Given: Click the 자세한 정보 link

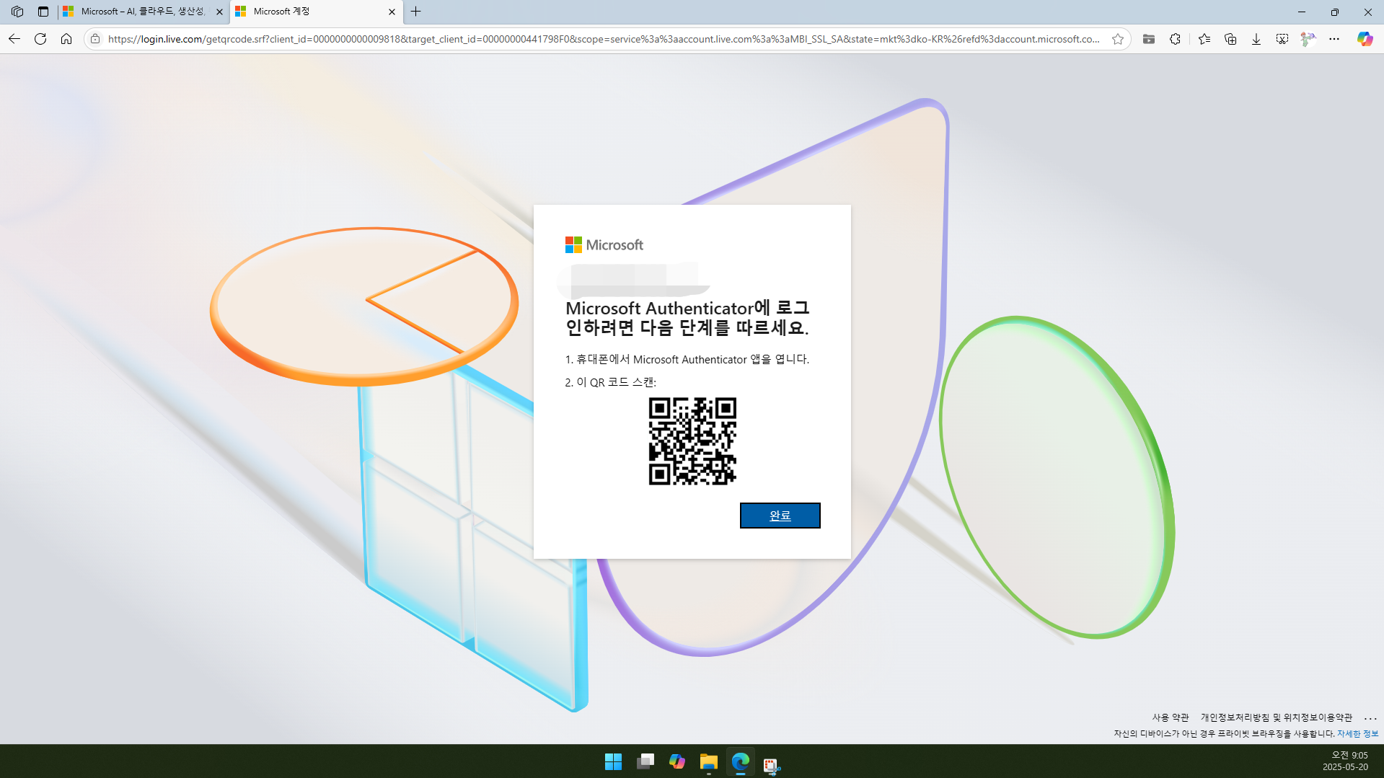Looking at the screenshot, I should (1357, 733).
